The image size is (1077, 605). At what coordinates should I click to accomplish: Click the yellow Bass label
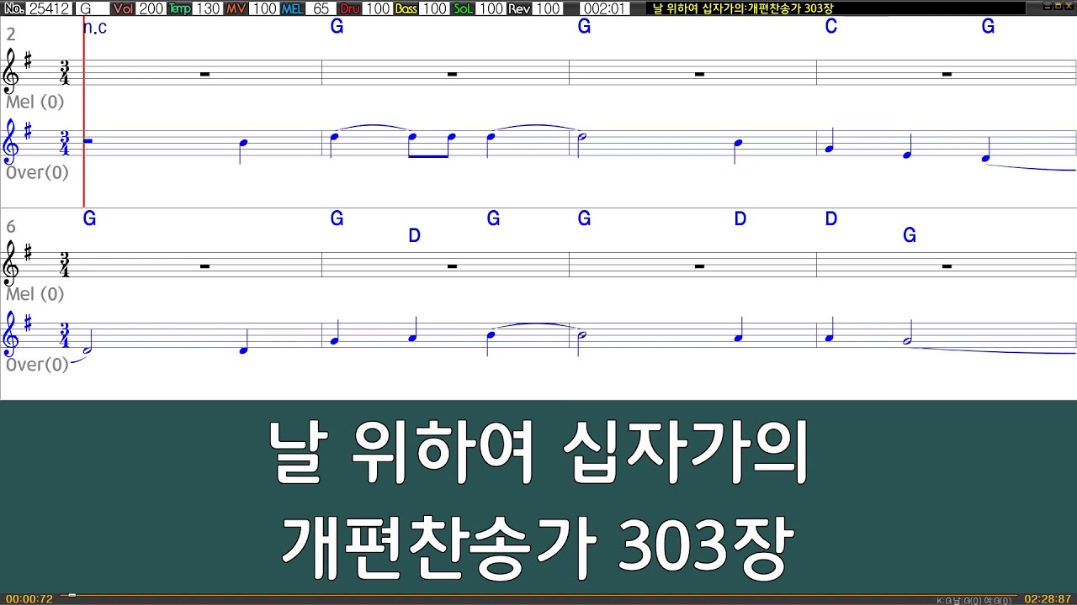point(406,8)
